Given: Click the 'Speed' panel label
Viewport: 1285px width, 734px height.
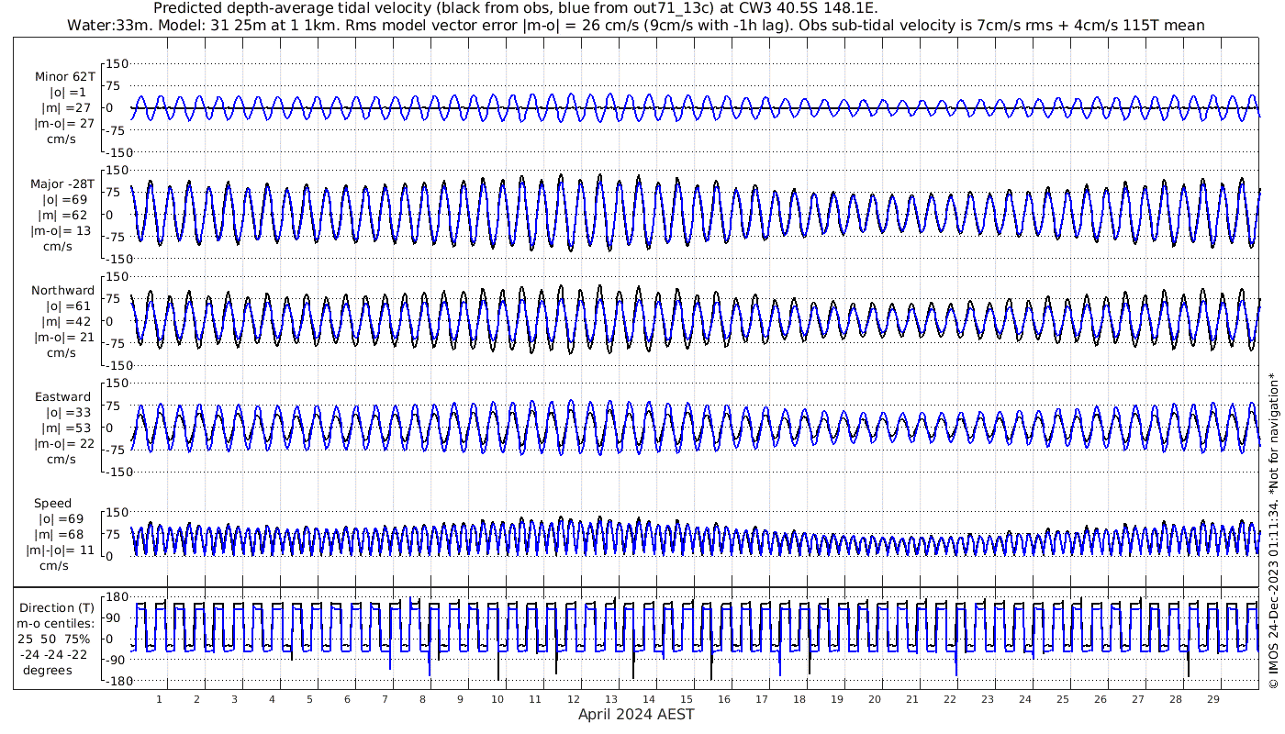Looking at the screenshot, I should coord(53,504).
